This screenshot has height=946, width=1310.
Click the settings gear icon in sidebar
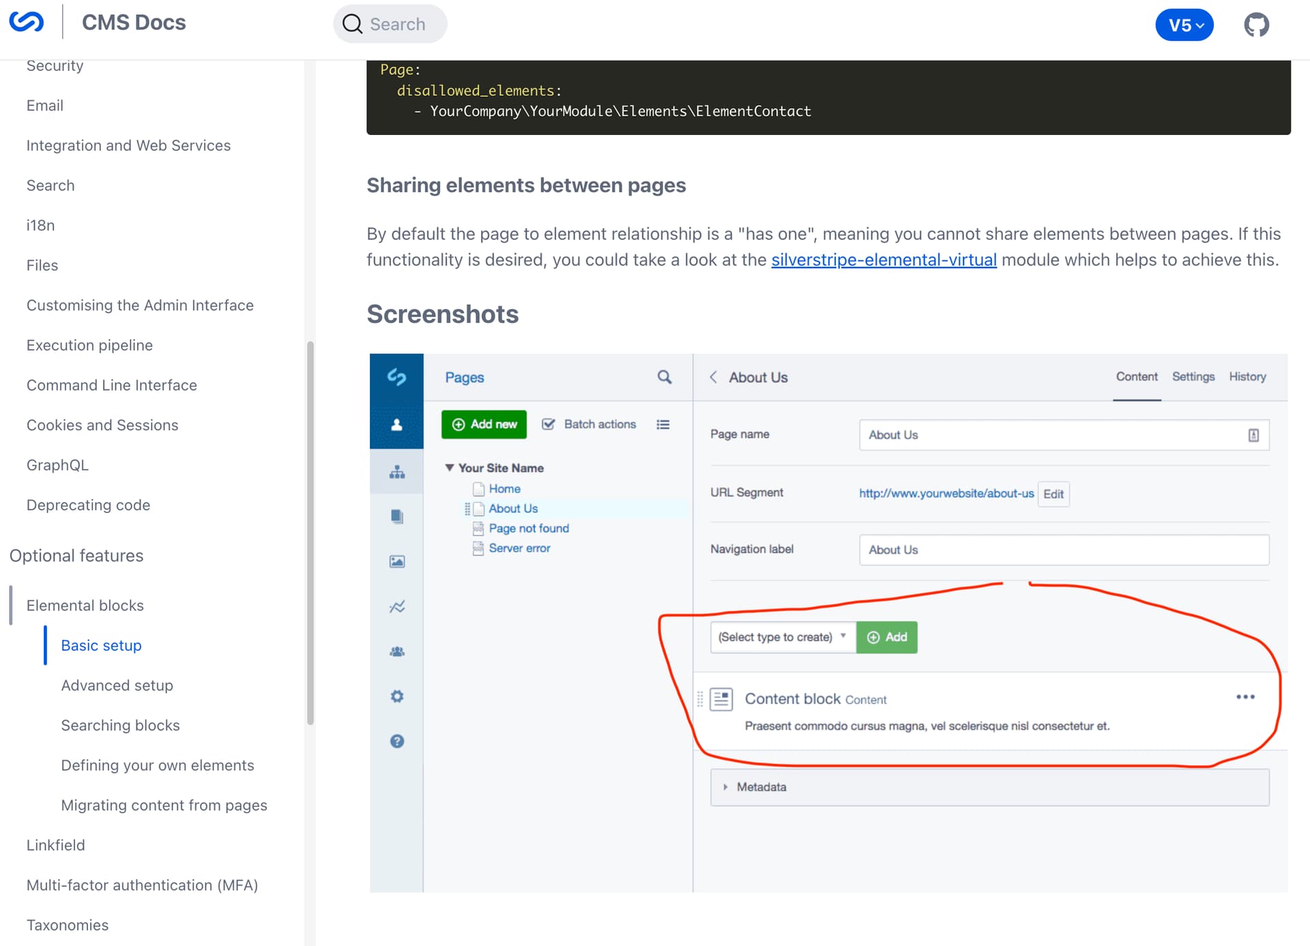coord(397,696)
